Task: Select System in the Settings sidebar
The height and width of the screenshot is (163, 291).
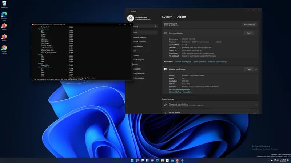Action: pos(144,33)
